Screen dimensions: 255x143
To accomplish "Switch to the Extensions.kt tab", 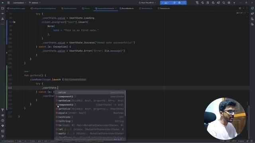I will tap(164, 8).
